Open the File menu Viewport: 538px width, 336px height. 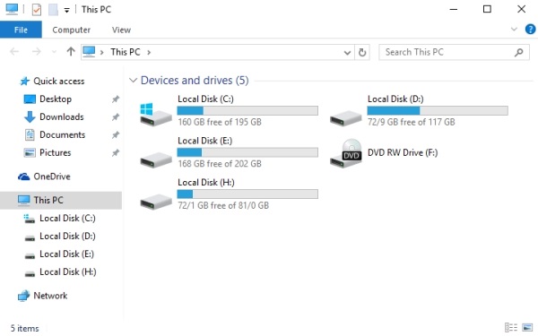pos(21,30)
